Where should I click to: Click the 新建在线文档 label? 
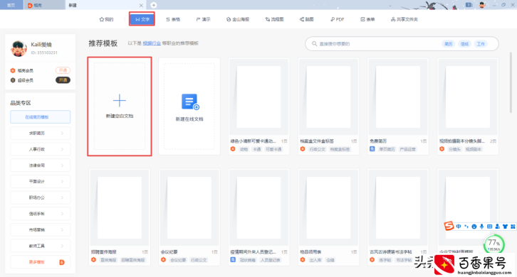tap(189, 119)
